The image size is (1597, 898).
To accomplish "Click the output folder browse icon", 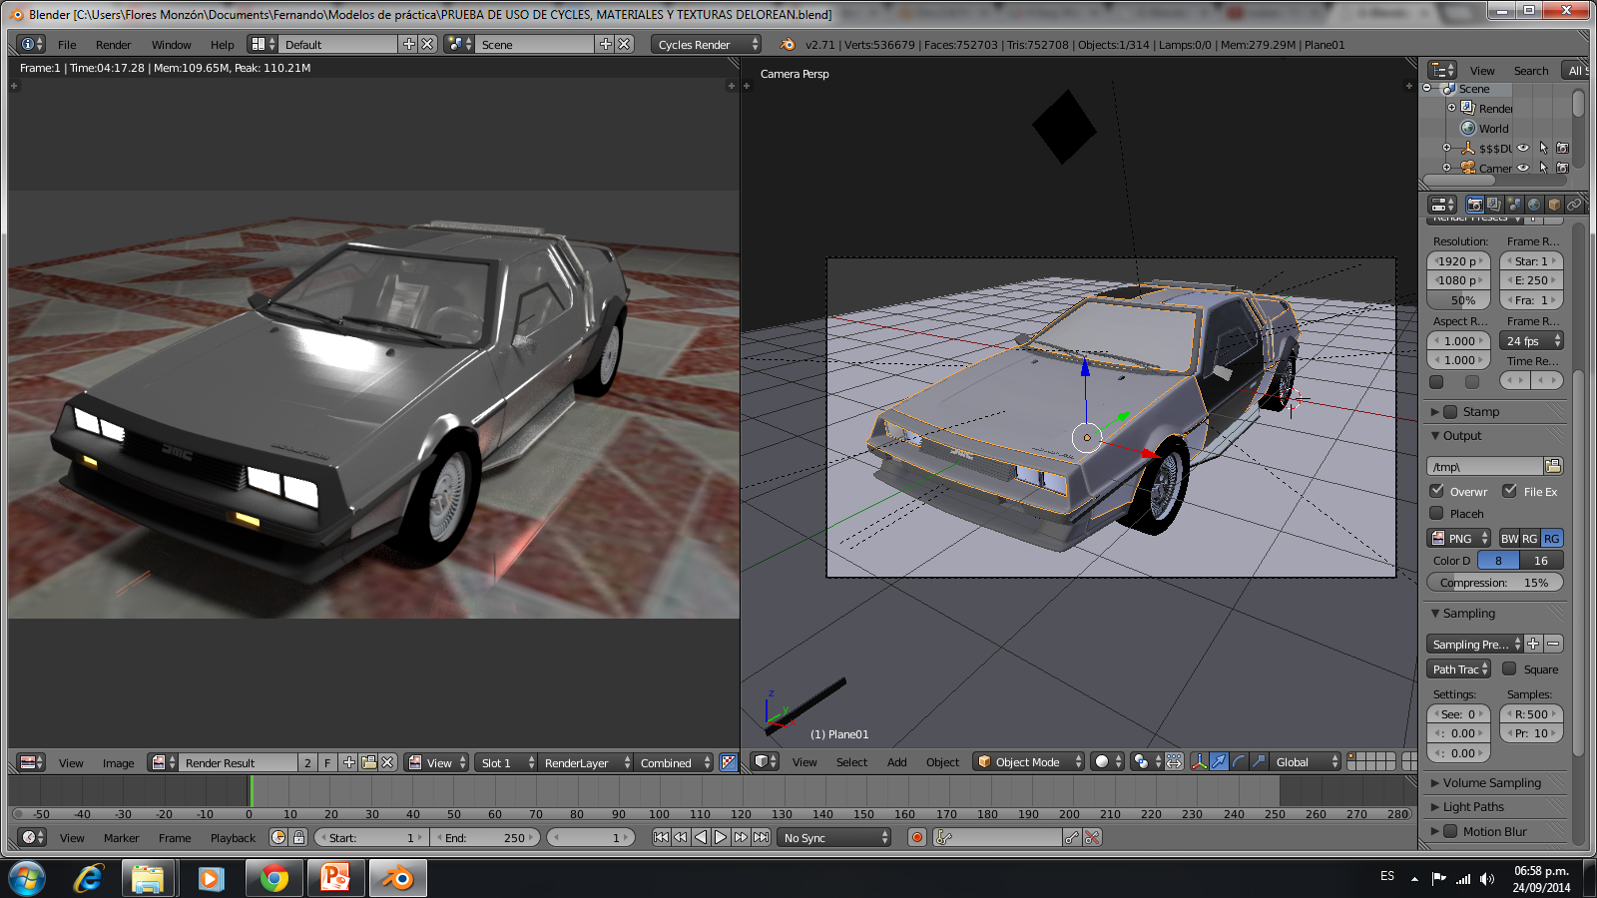I will (x=1553, y=466).
